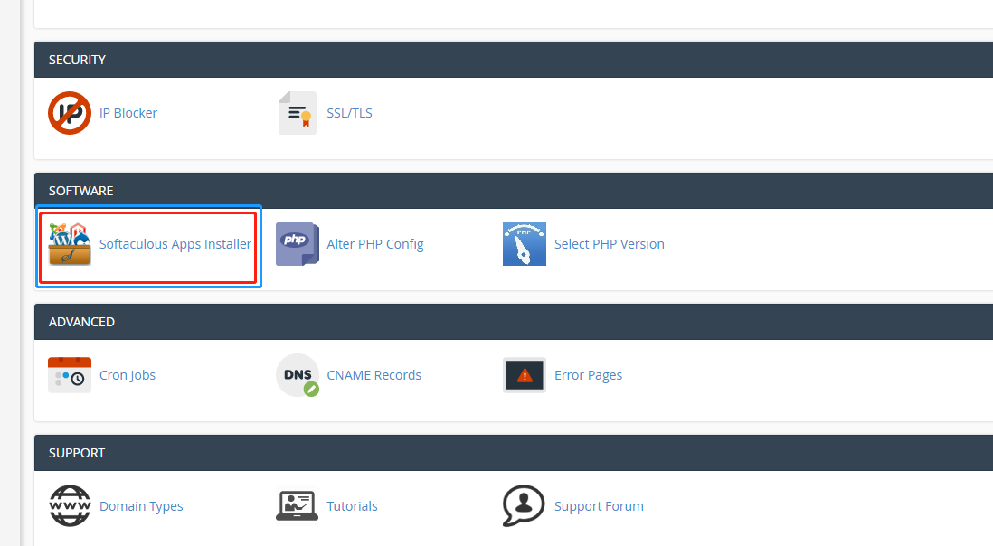
Task: Click the Error Pages warning-screen icon
Action: (525, 375)
